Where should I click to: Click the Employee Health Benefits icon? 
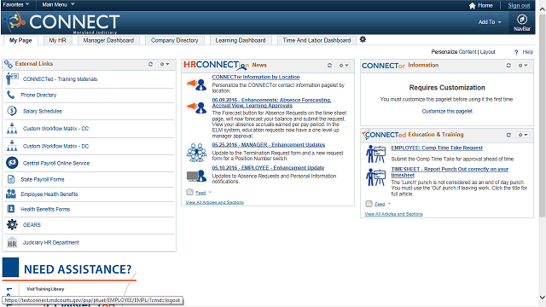pyautogui.click(x=11, y=194)
